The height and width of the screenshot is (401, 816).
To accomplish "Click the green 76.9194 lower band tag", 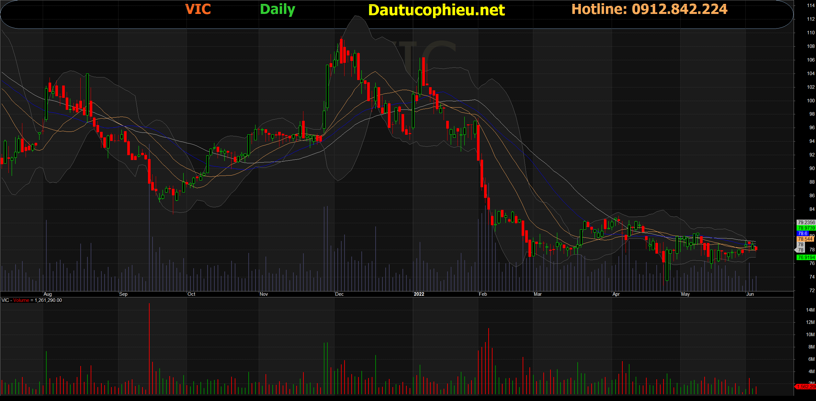I will [806, 258].
